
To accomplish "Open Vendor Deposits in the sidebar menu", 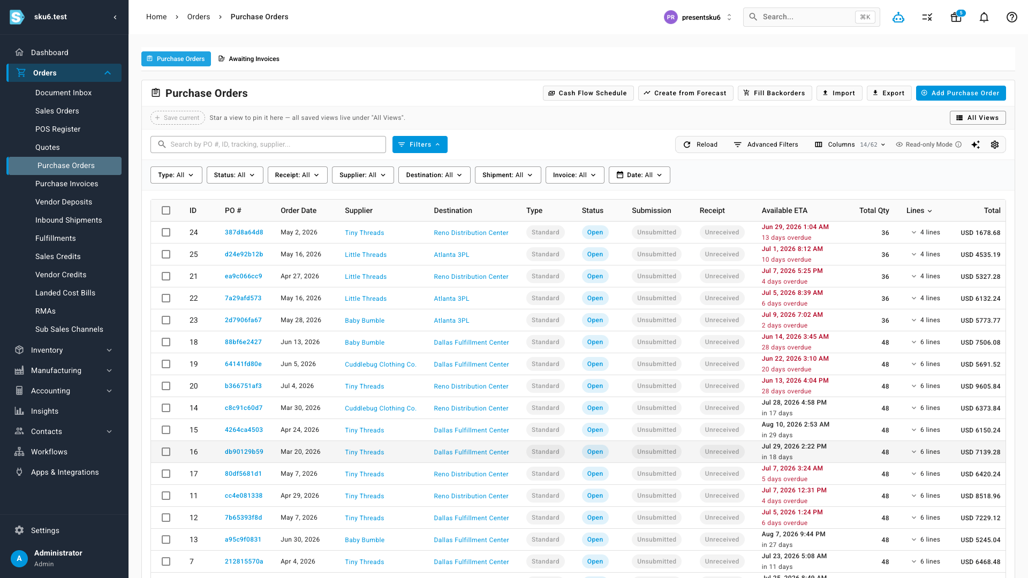I will [x=64, y=202].
